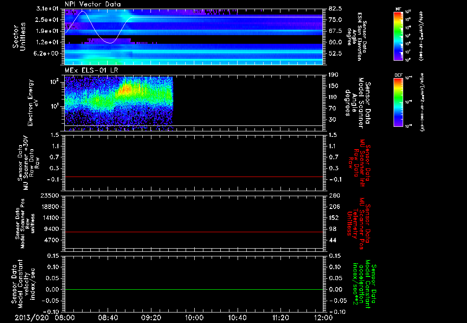Image resolution: width=467 pixels, height=323 pixels.
Task: Click the 'Electron Energy eV' axis title
Action: 33,103
